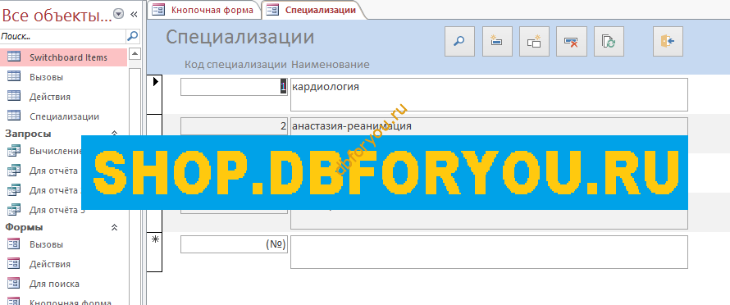Click the new record (№) code field
Image resolution: width=730 pixels, height=305 pixels.
pos(234,244)
